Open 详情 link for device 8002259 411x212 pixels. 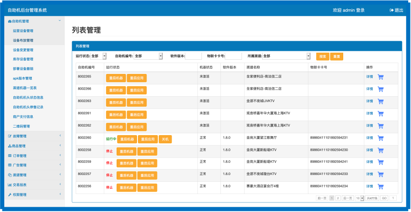coord(369,162)
